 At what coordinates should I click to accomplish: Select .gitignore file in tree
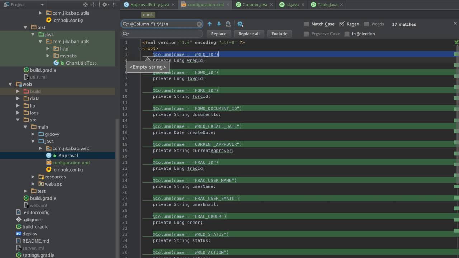32,219
